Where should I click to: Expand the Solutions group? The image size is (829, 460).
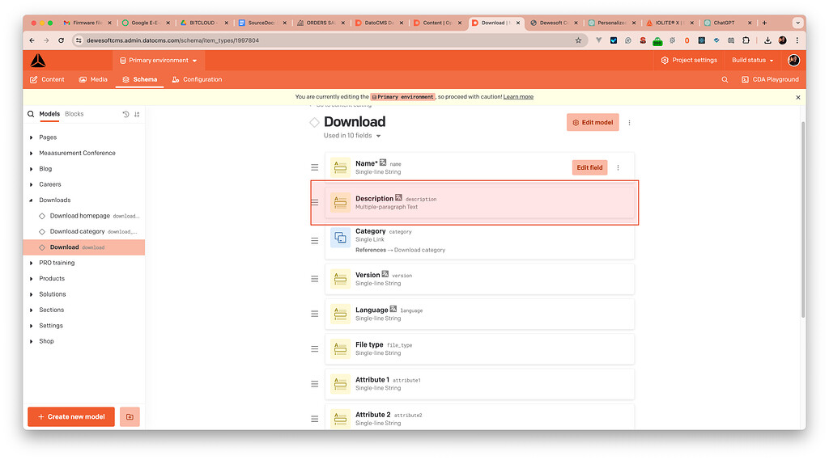[32, 294]
